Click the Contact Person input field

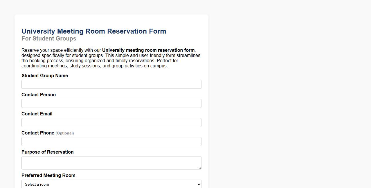point(111,103)
